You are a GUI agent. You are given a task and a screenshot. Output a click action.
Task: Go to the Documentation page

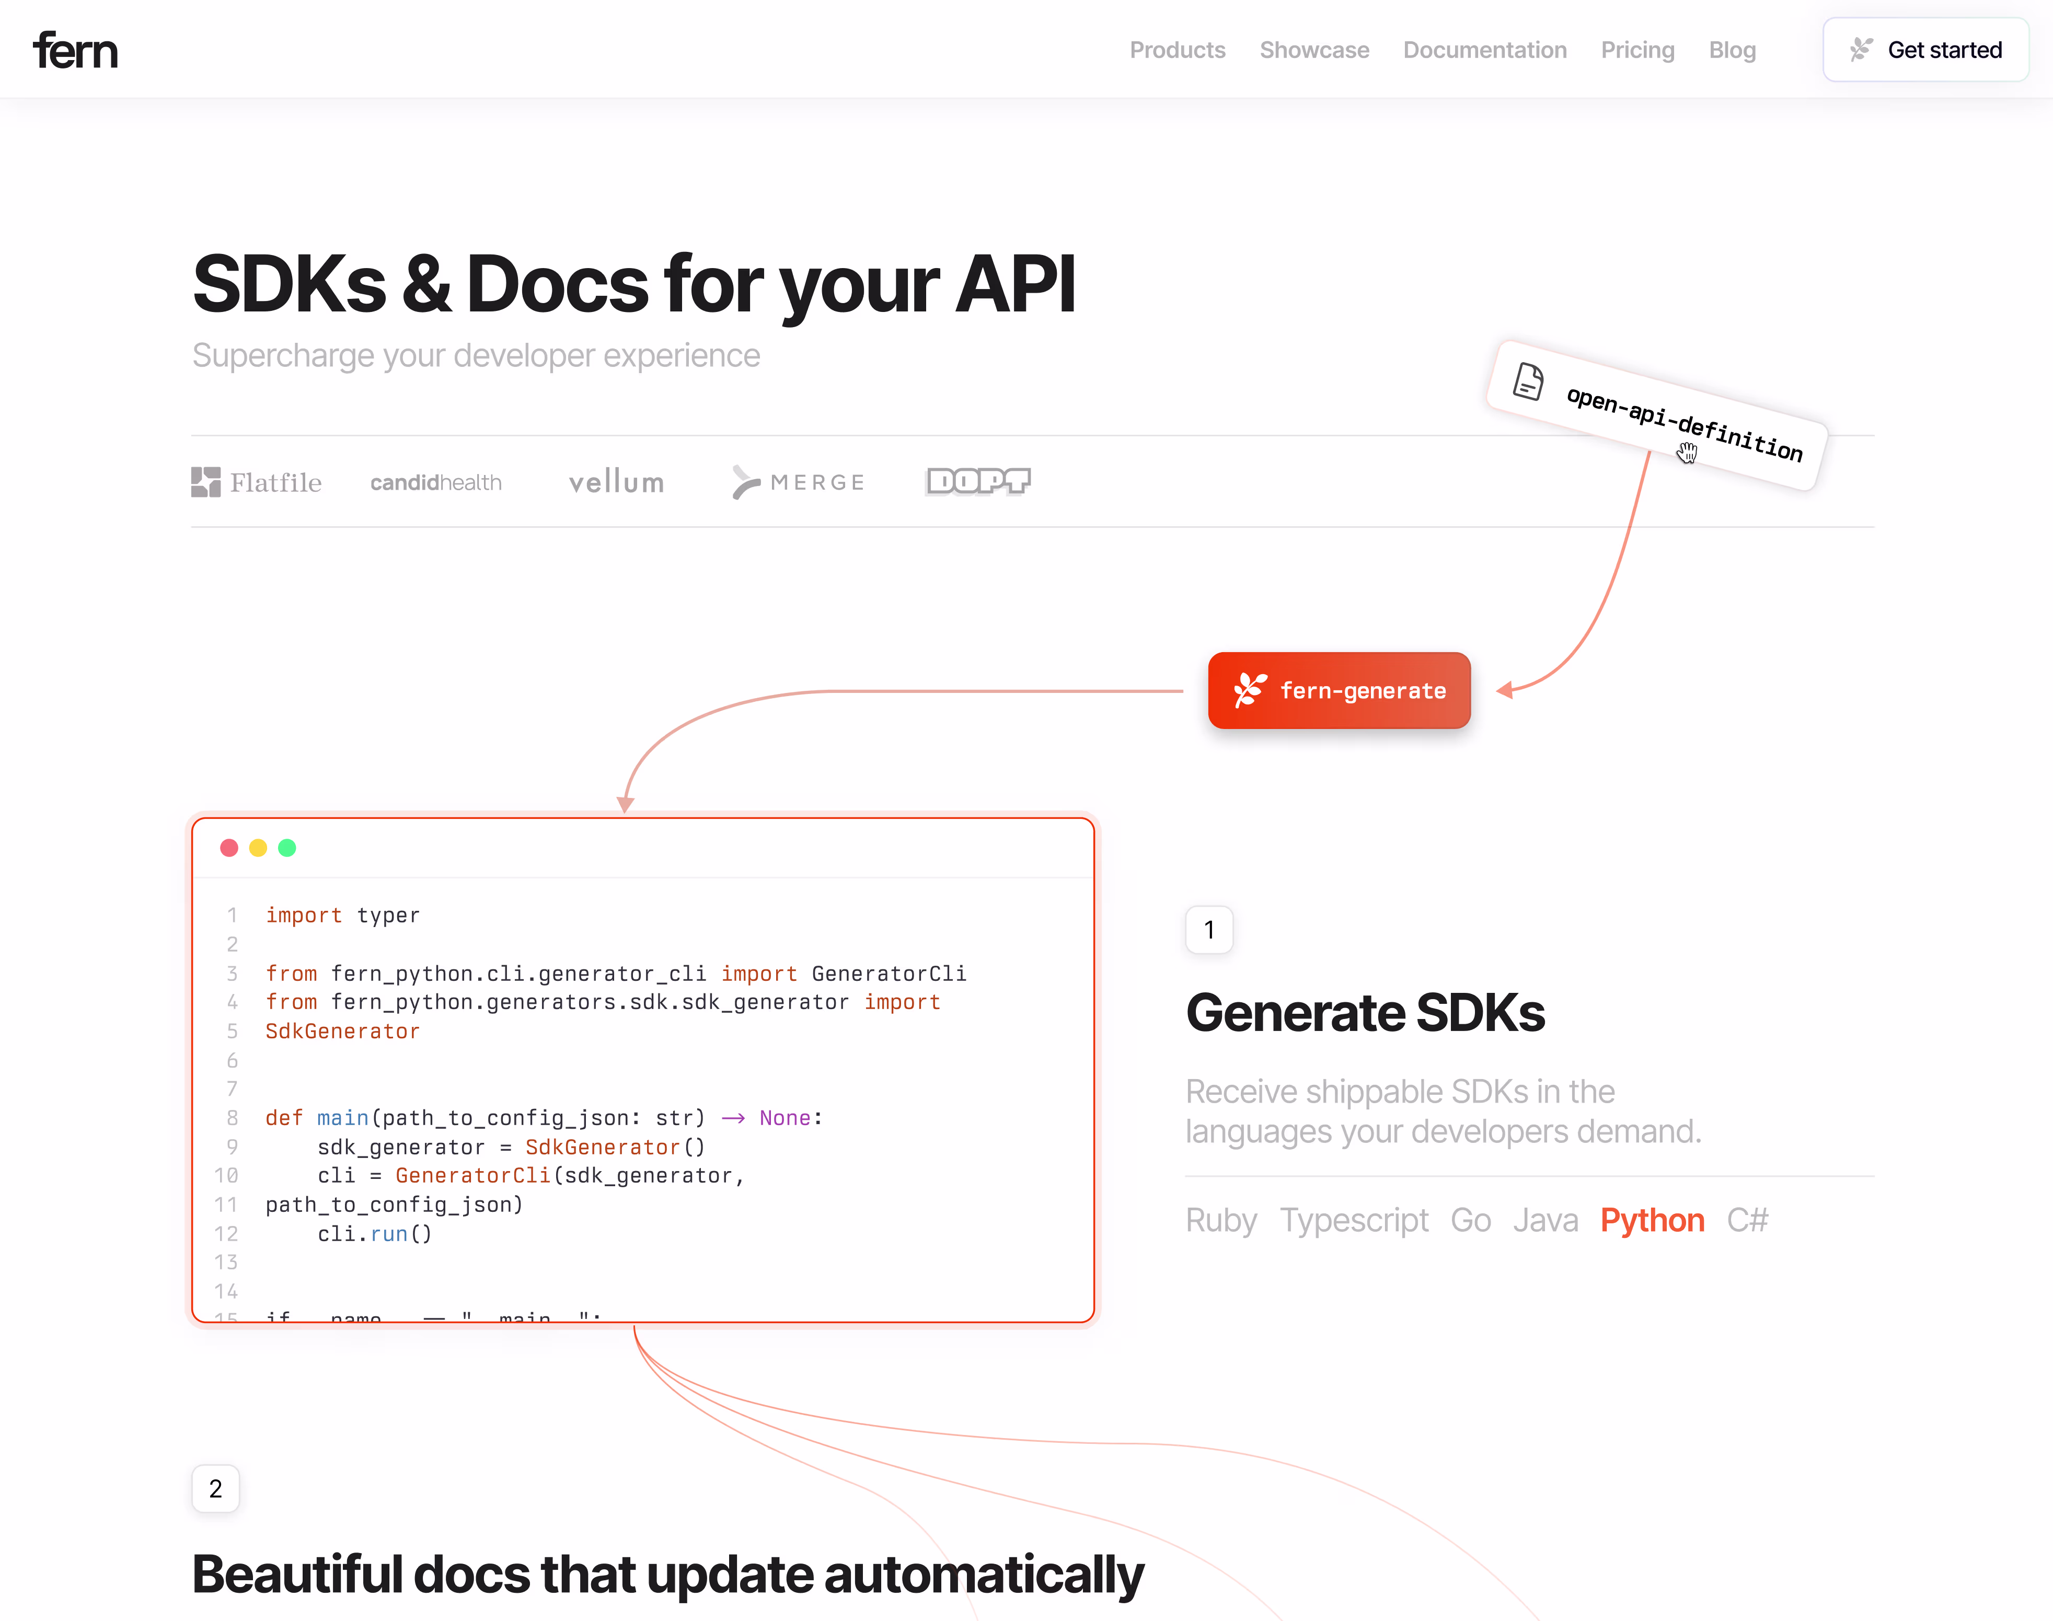coord(1484,49)
